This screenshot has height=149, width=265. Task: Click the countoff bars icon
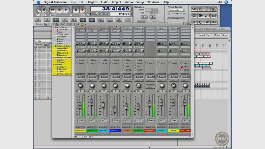coord(110,20)
